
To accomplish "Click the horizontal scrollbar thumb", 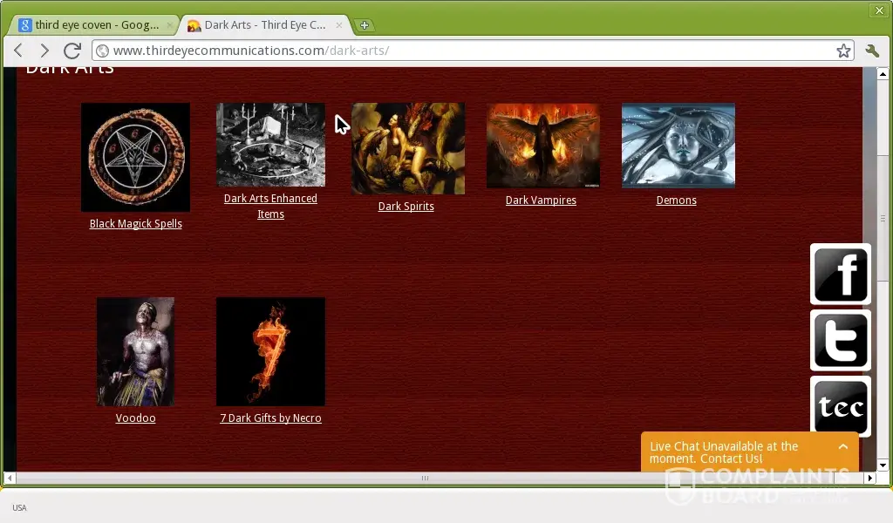I will [425, 478].
